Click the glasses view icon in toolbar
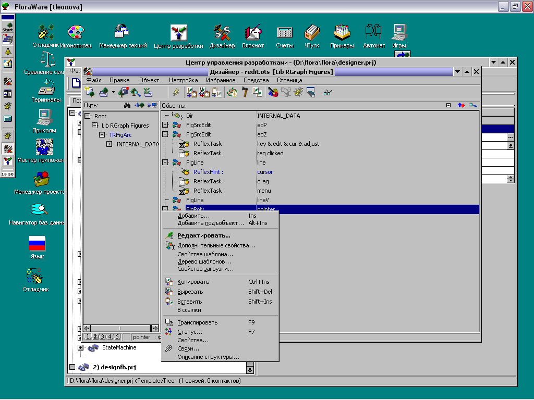The image size is (534, 400). [327, 92]
